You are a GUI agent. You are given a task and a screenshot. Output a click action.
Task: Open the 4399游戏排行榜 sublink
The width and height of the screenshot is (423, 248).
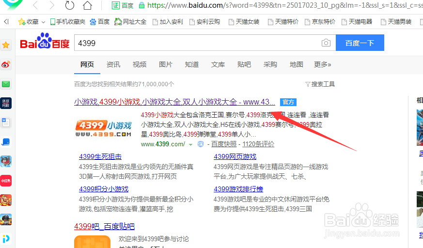click(x=238, y=189)
